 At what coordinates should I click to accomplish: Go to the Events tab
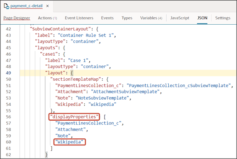point(107,18)
